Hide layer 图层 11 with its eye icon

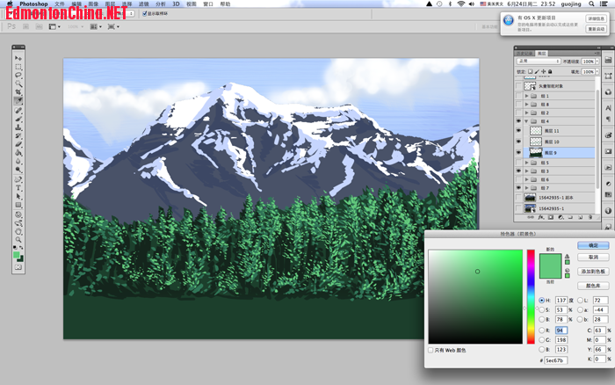[x=520, y=131]
